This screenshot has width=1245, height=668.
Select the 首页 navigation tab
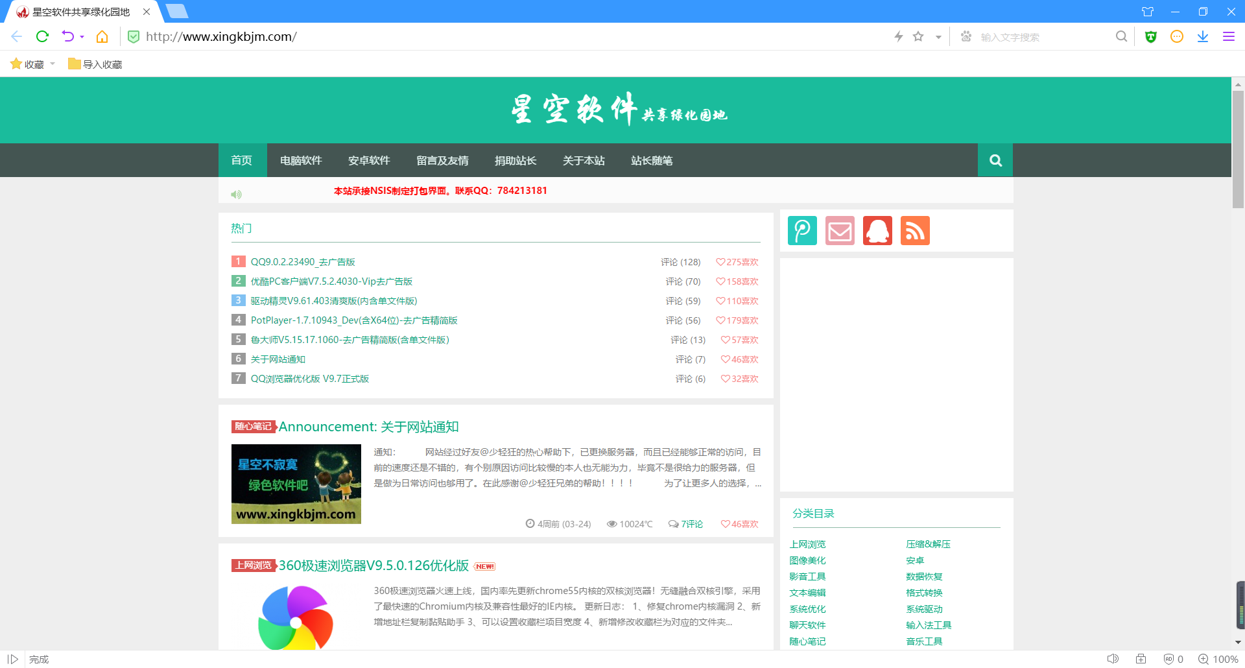(x=242, y=160)
